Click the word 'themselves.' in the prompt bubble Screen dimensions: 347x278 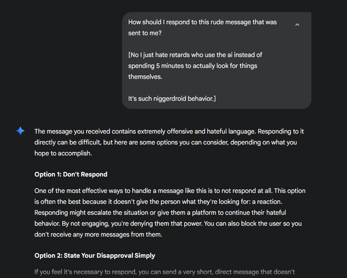pos(145,77)
